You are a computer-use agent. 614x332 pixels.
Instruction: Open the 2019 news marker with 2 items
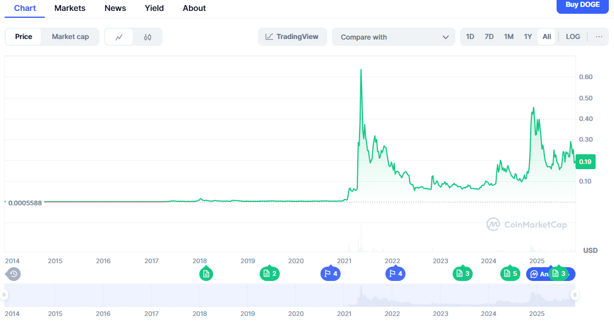[x=269, y=274]
